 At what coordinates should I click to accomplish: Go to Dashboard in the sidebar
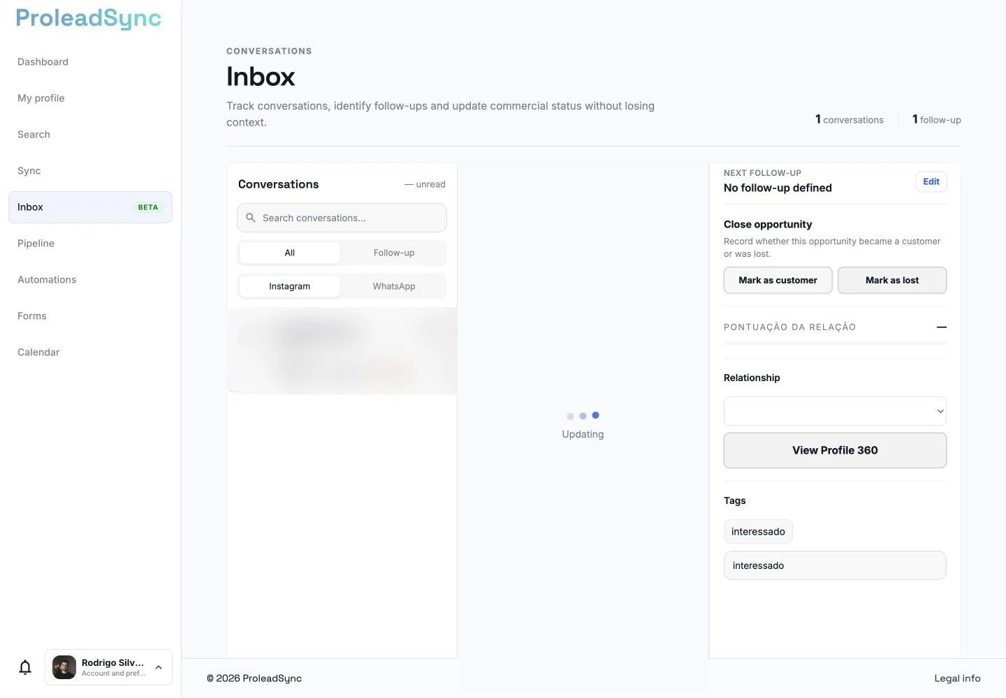click(x=43, y=62)
